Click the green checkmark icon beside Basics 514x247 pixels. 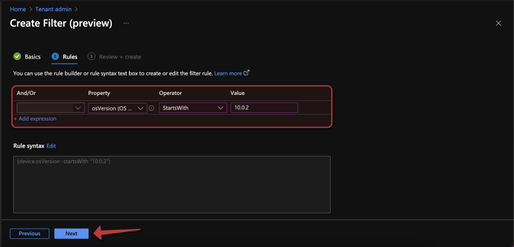coord(17,57)
